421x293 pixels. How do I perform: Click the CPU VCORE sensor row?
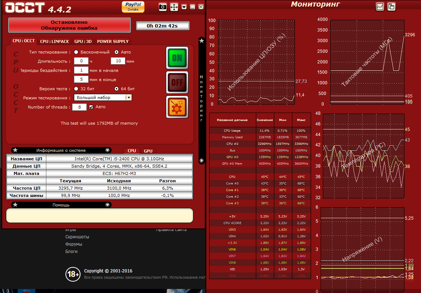pyautogui.click(x=260, y=223)
